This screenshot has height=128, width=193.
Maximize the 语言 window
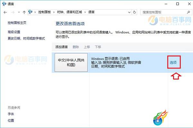pos(178,4)
